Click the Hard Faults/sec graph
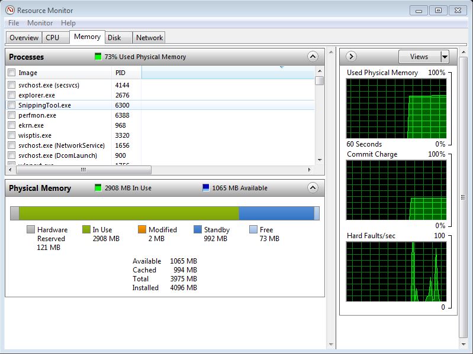This screenshot has height=354, width=473. tap(396, 271)
